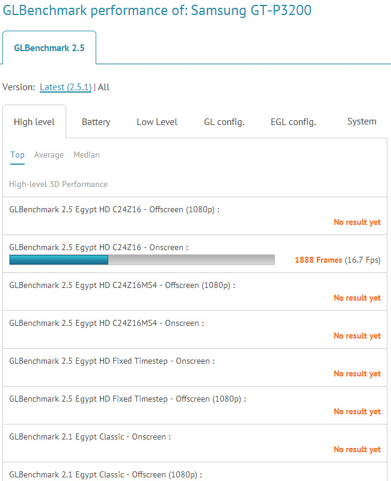The width and height of the screenshot is (391, 481).
Task: Switch to the GL config. tab
Action: pyautogui.click(x=224, y=122)
